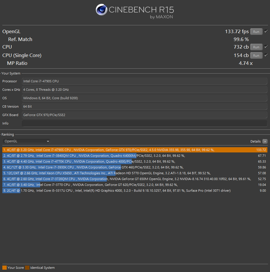Image resolution: width=270 pixels, height=272 pixels.
Task: Click the Info text field
Action: (x=144, y=123)
